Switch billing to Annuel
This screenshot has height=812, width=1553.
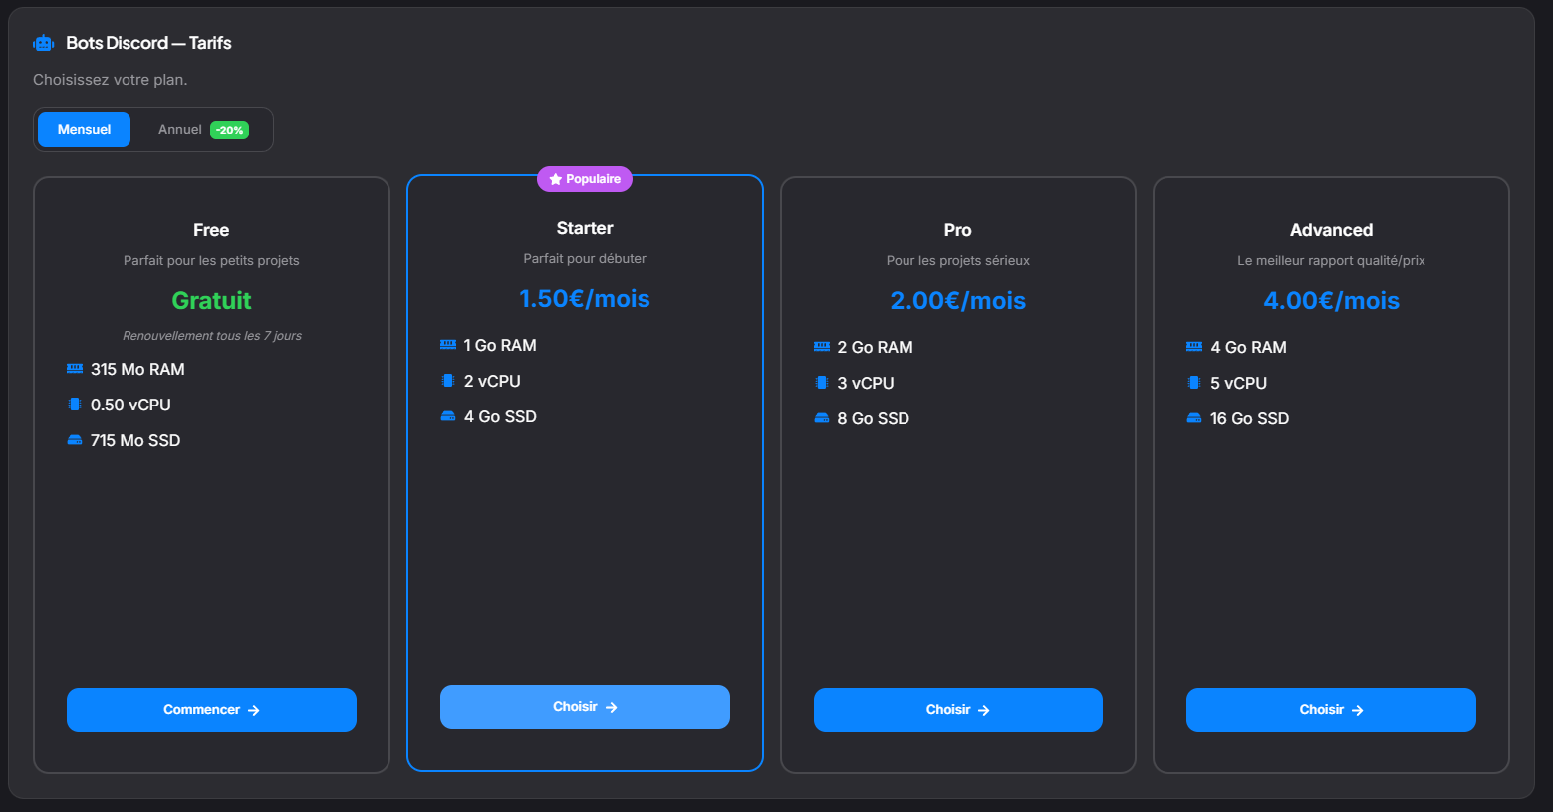tap(180, 130)
